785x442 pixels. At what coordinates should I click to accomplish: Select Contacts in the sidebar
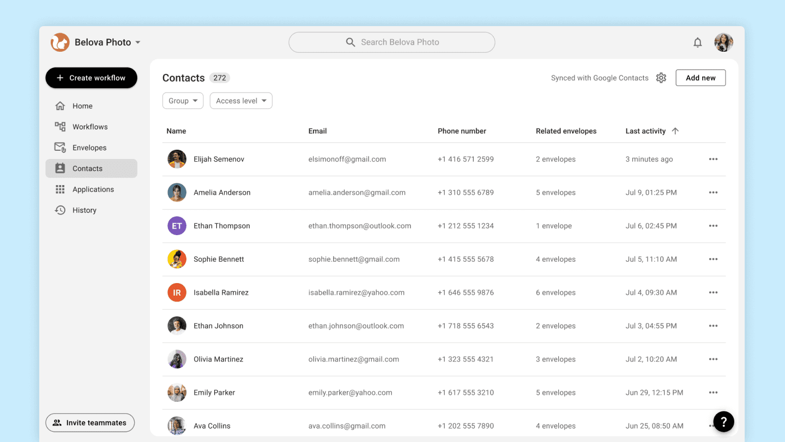[91, 169]
